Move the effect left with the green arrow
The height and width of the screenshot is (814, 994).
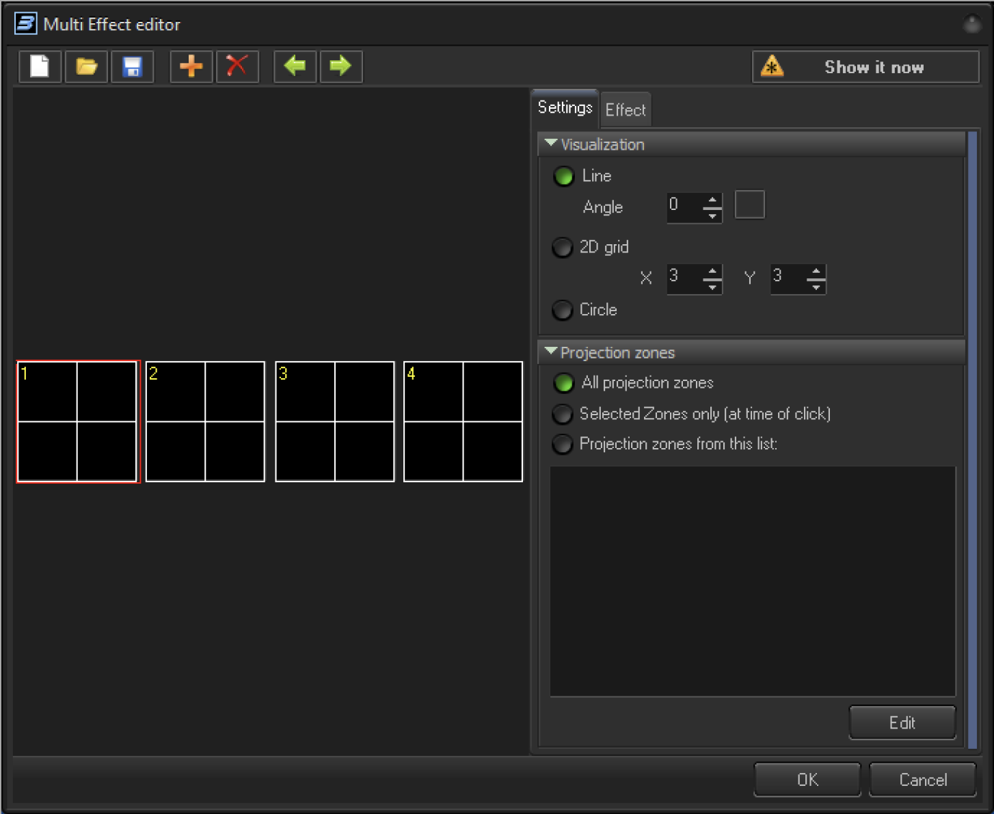(x=295, y=66)
